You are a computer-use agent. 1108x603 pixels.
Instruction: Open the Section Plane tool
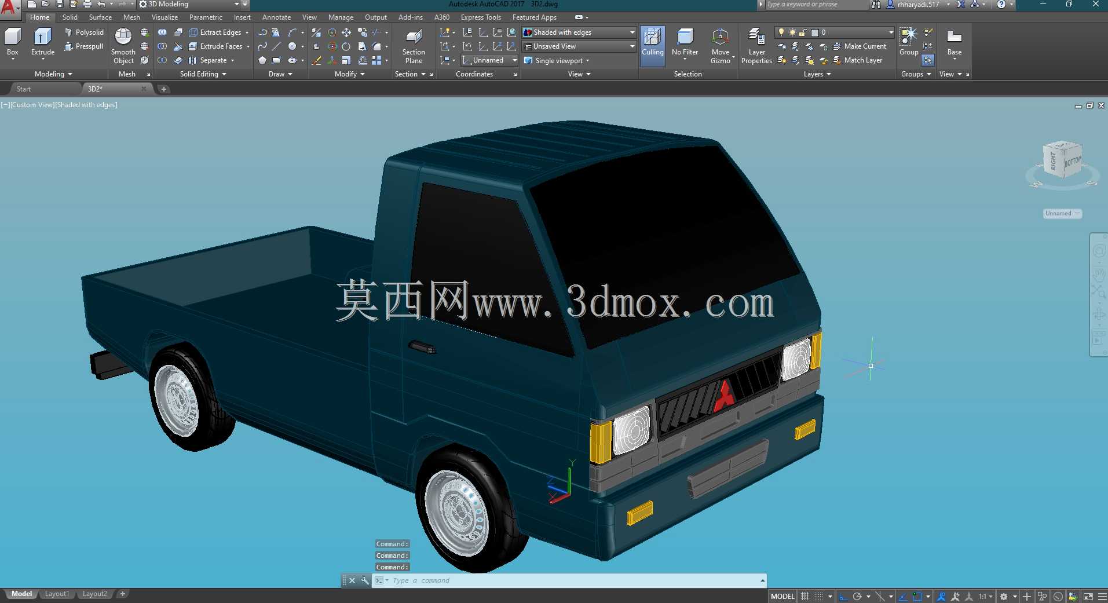pyautogui.click(x=414, y=46)
